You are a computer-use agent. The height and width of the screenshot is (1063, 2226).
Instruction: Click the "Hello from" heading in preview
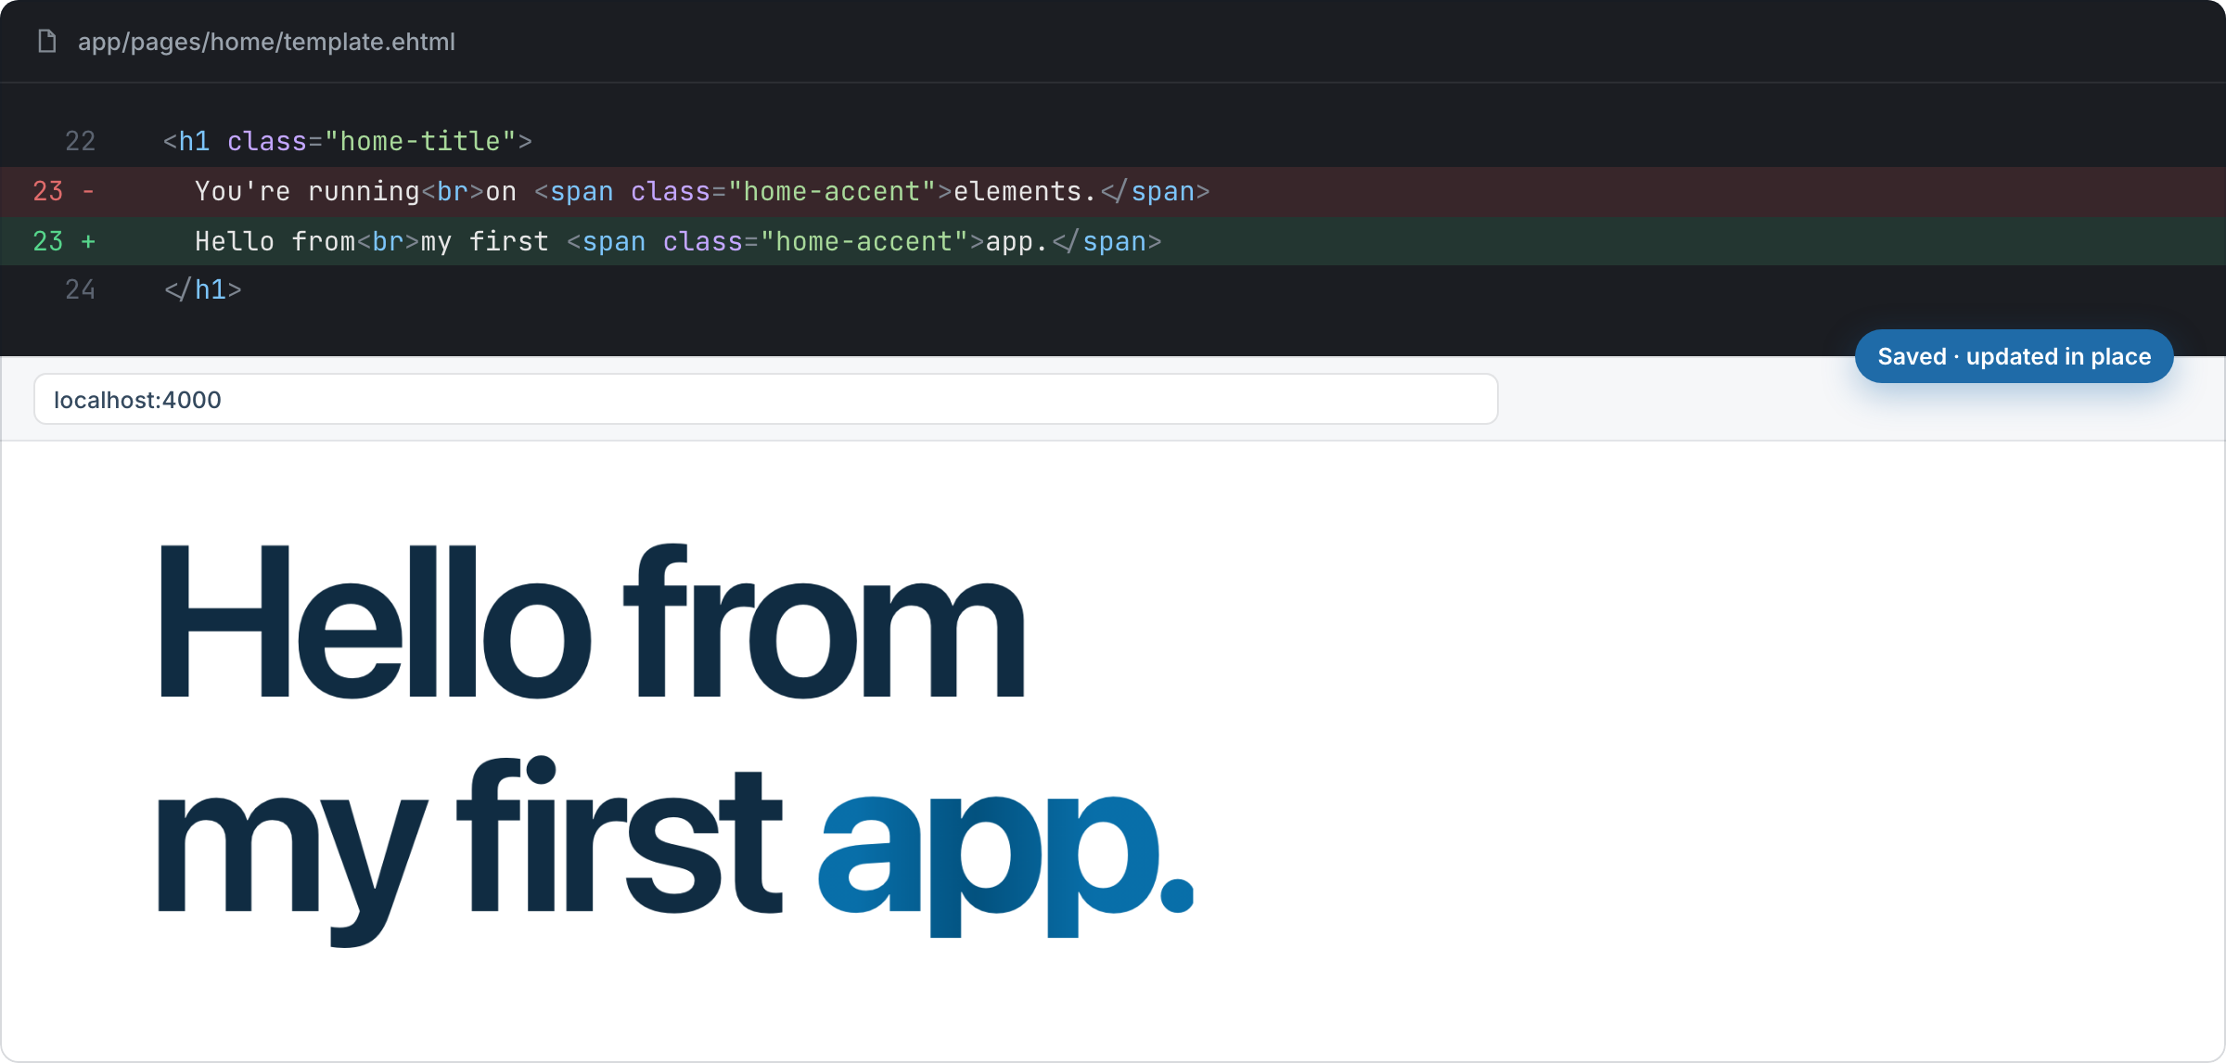tap(592, 621)
